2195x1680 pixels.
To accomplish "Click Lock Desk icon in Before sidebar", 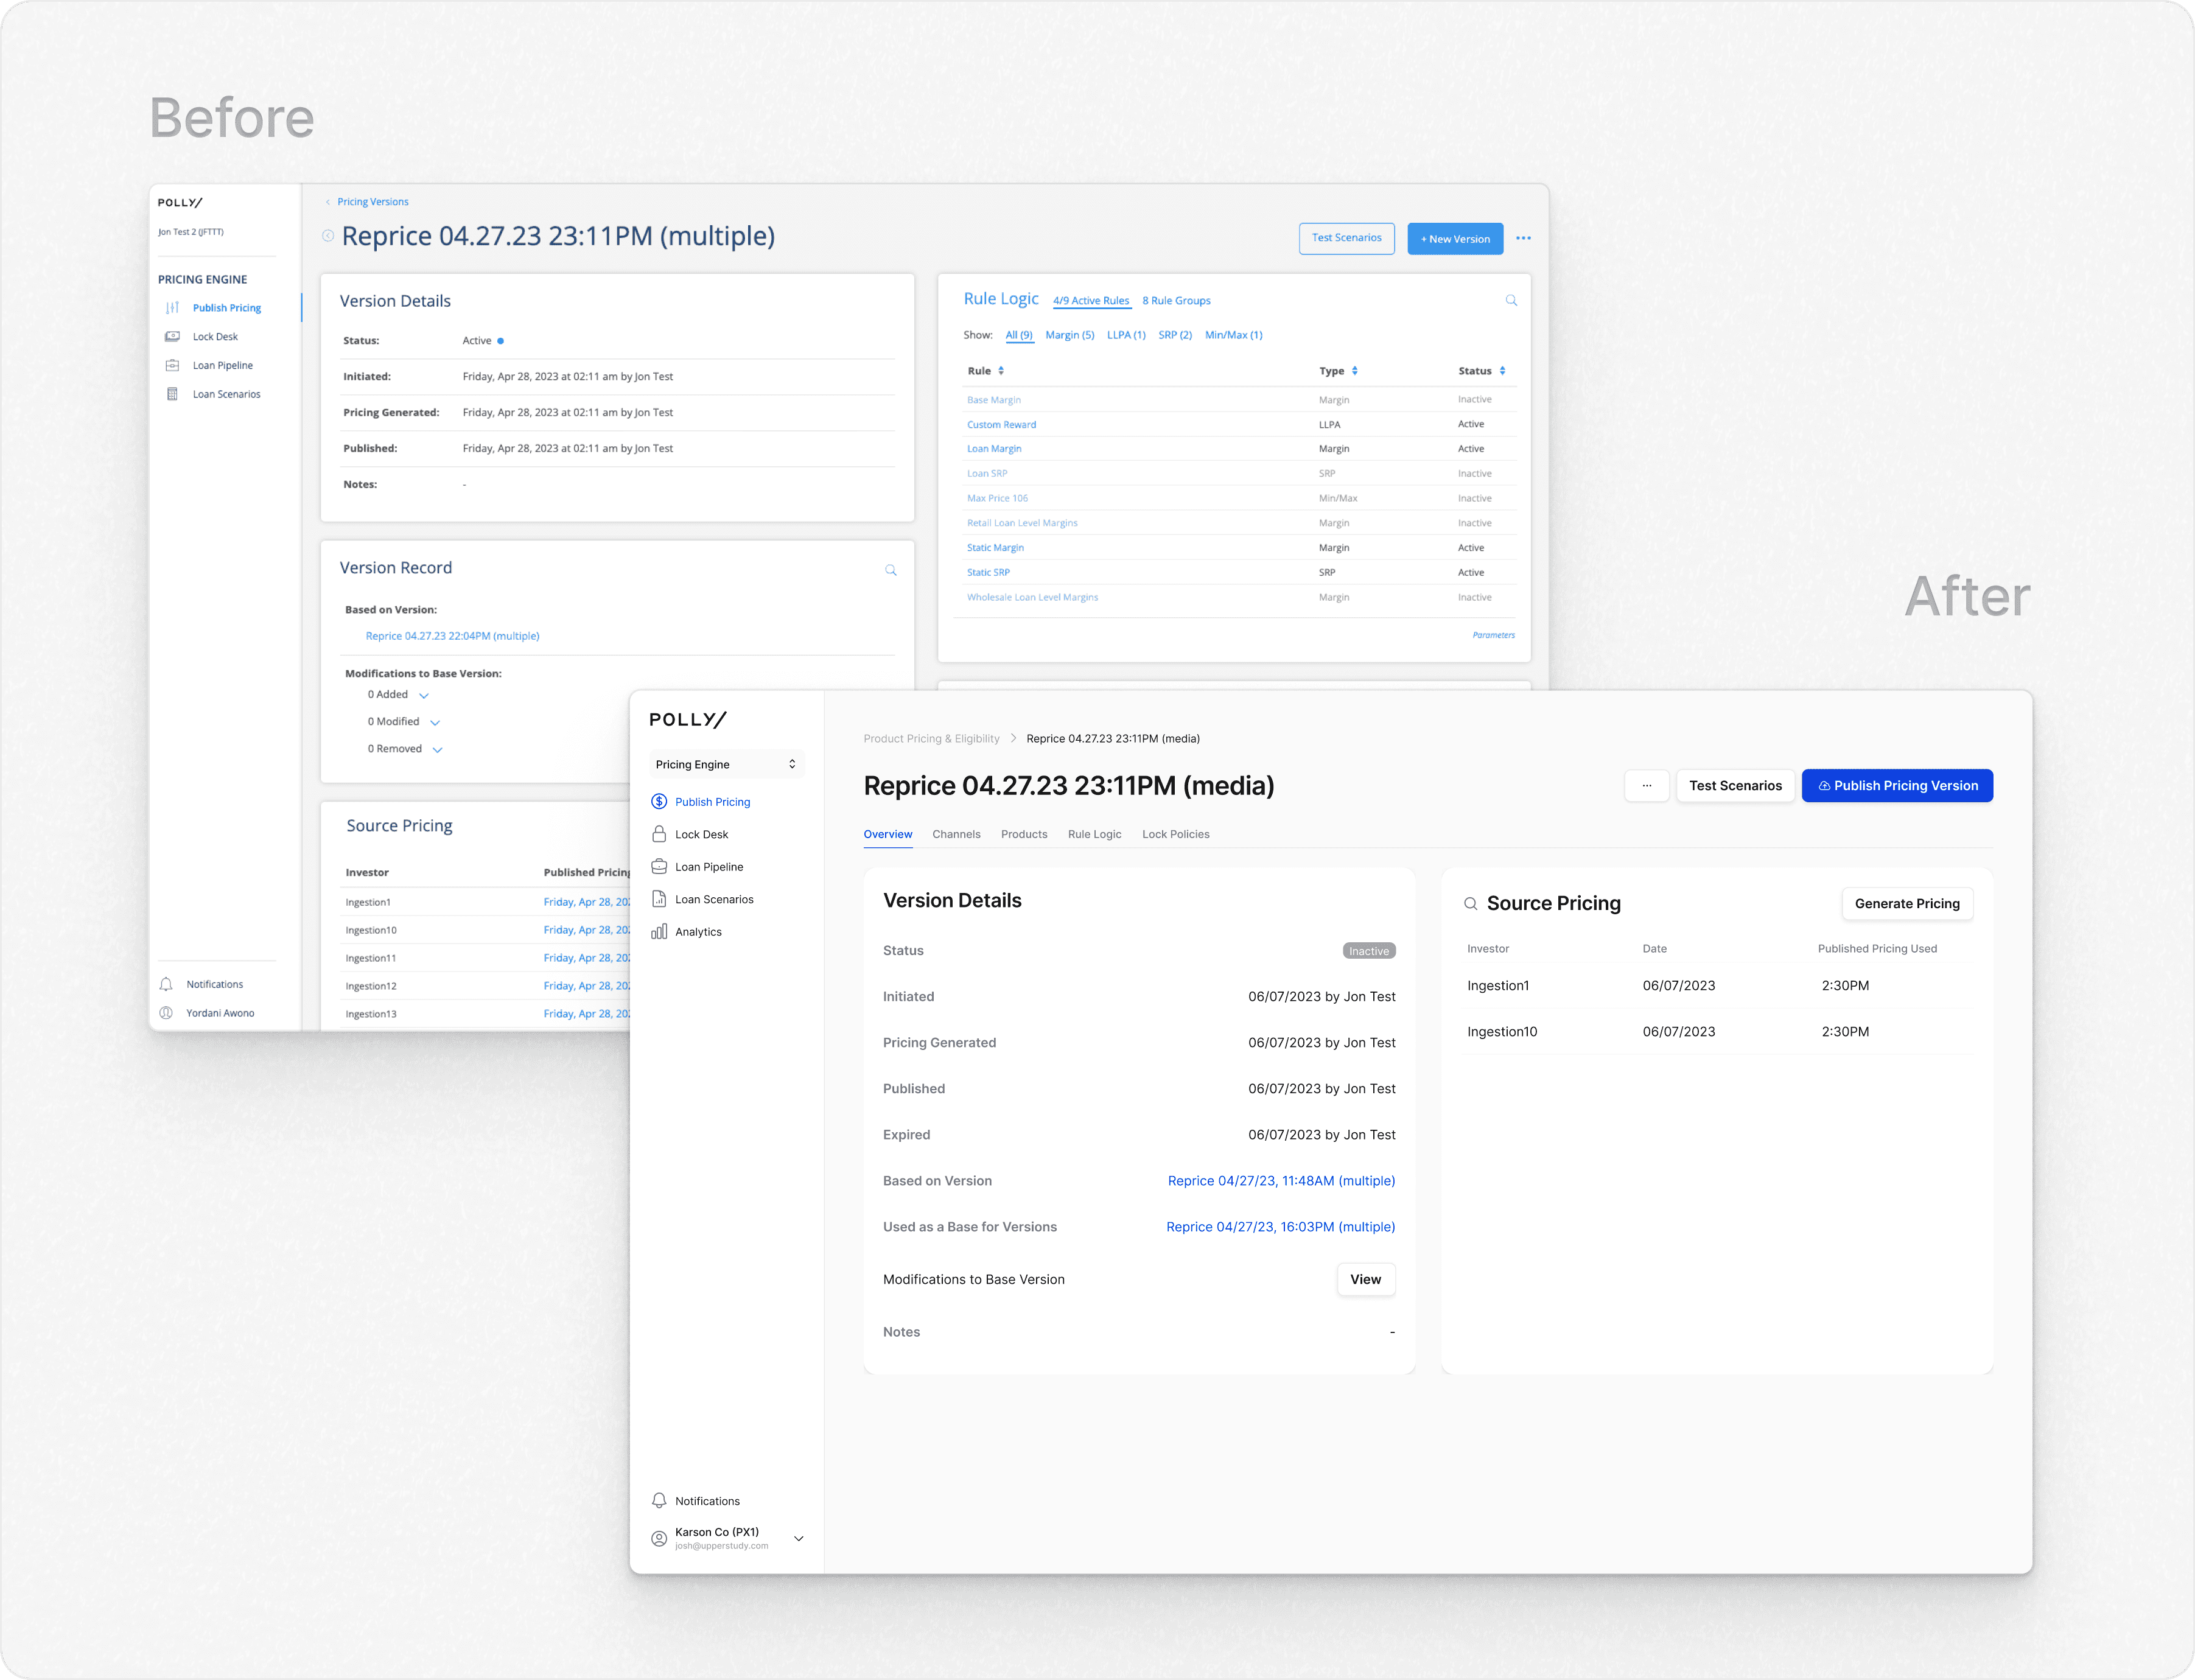I will point(172,336).
